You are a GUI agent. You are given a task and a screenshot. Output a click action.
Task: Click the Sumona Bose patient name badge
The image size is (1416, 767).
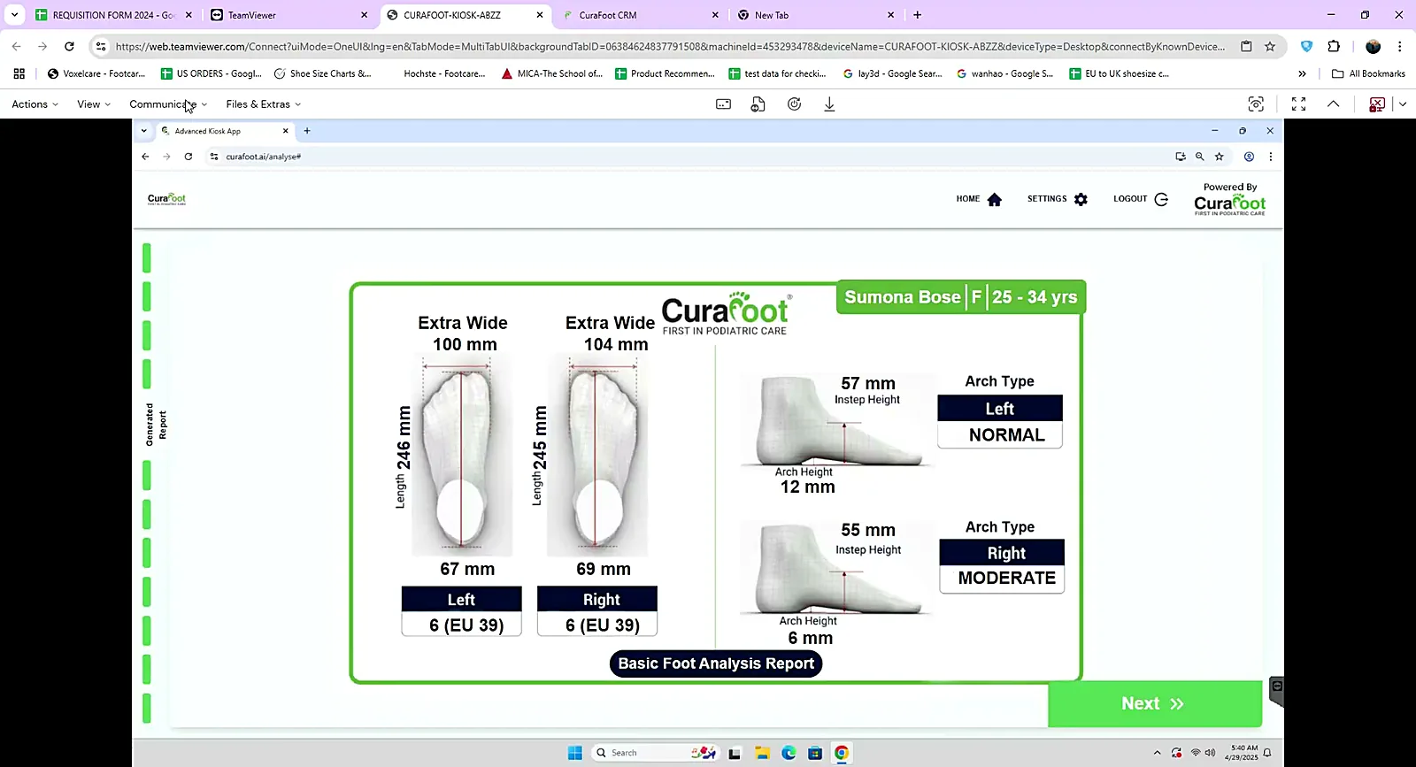coord(961,297)
